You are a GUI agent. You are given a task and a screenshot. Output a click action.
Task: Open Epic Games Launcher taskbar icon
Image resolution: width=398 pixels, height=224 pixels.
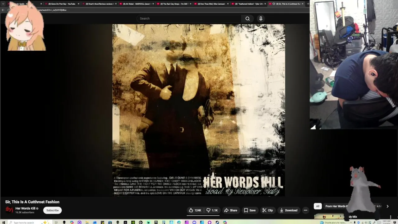click(156, 222)
